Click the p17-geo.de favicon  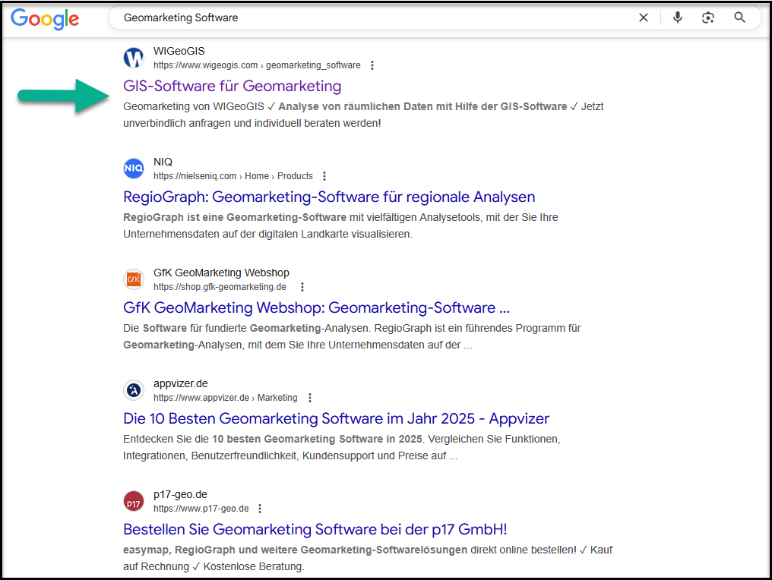tap(134, 501)
